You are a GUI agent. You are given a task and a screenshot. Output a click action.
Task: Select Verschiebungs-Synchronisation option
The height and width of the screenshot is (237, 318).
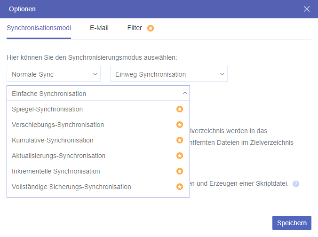[x=57, y=125]
